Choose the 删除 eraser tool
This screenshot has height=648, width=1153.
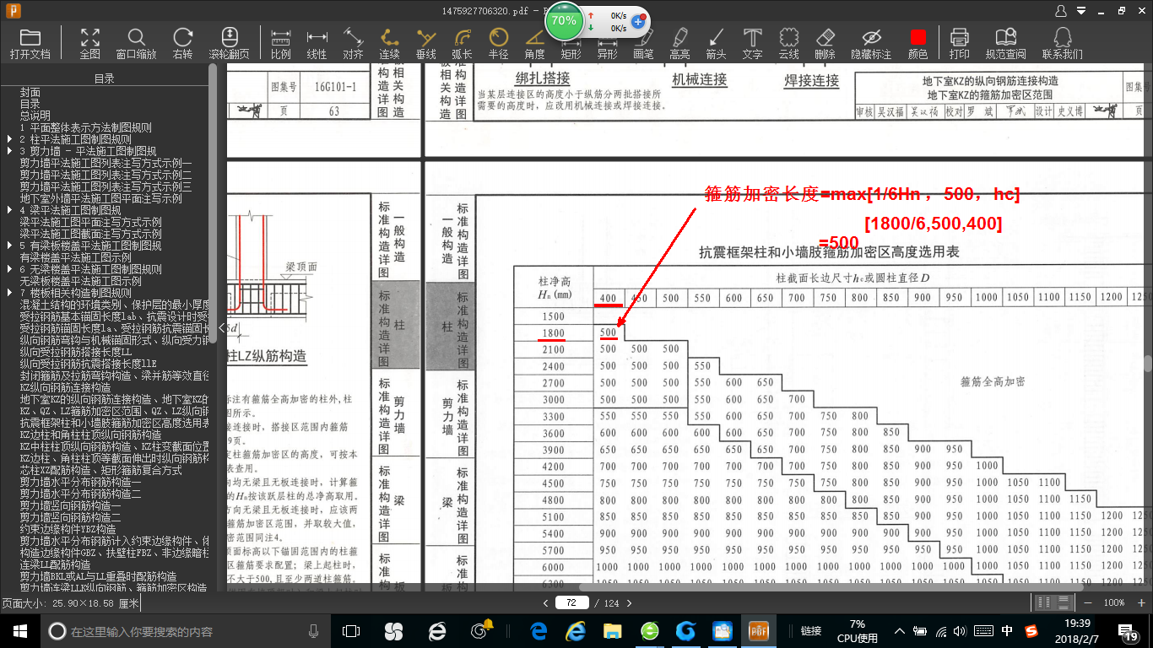(825, 44)
